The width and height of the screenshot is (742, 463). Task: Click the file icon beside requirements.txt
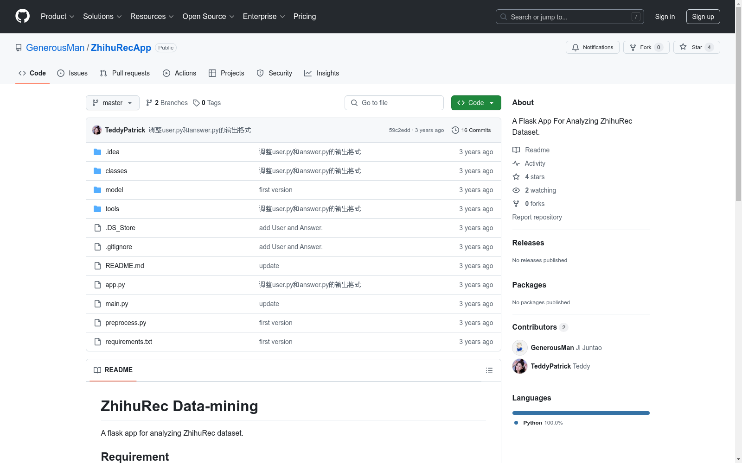97,342
